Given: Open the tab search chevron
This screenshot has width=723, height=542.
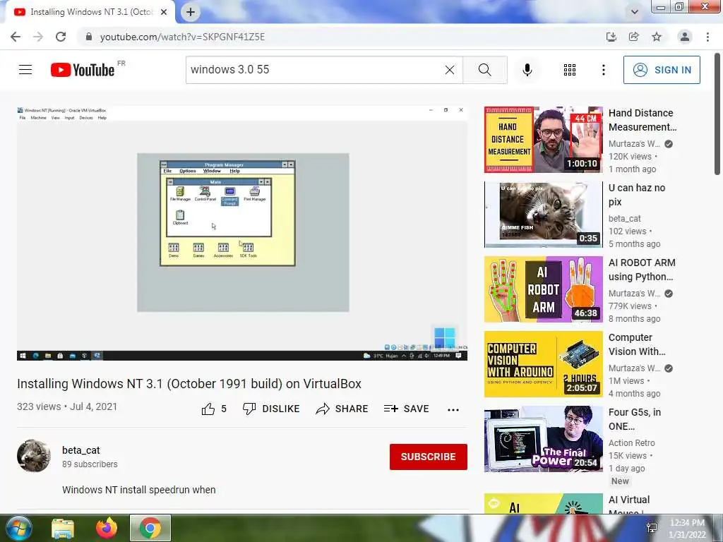Looking at the screenshot, I should pos(635,12).
